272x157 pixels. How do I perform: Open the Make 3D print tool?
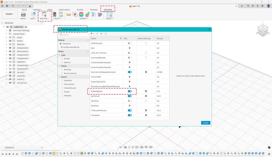pyautogui.click(x=23, y=15)
